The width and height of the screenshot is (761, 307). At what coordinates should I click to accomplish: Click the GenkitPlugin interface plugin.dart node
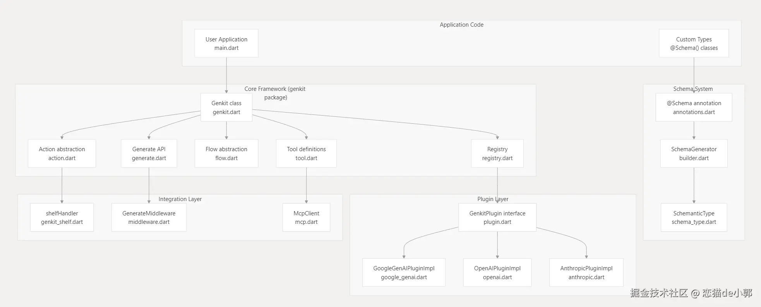tap(497, 217)
